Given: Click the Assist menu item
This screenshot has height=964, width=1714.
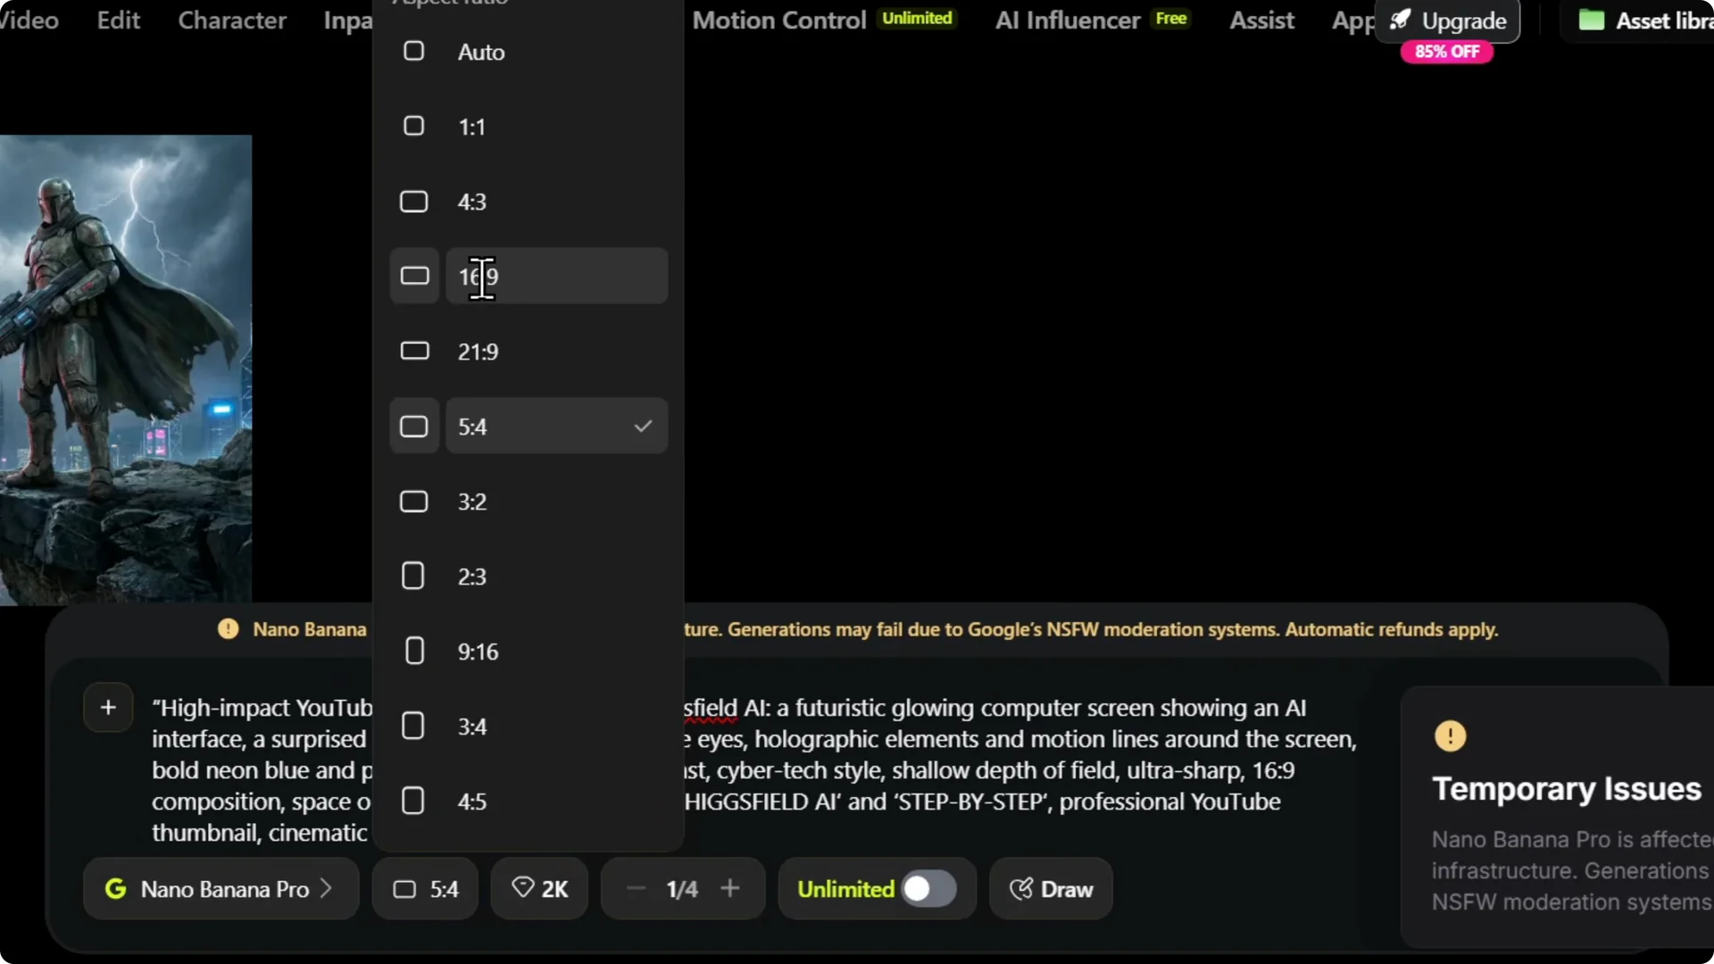Looking at the screenshot, I should pos(1261,20).
